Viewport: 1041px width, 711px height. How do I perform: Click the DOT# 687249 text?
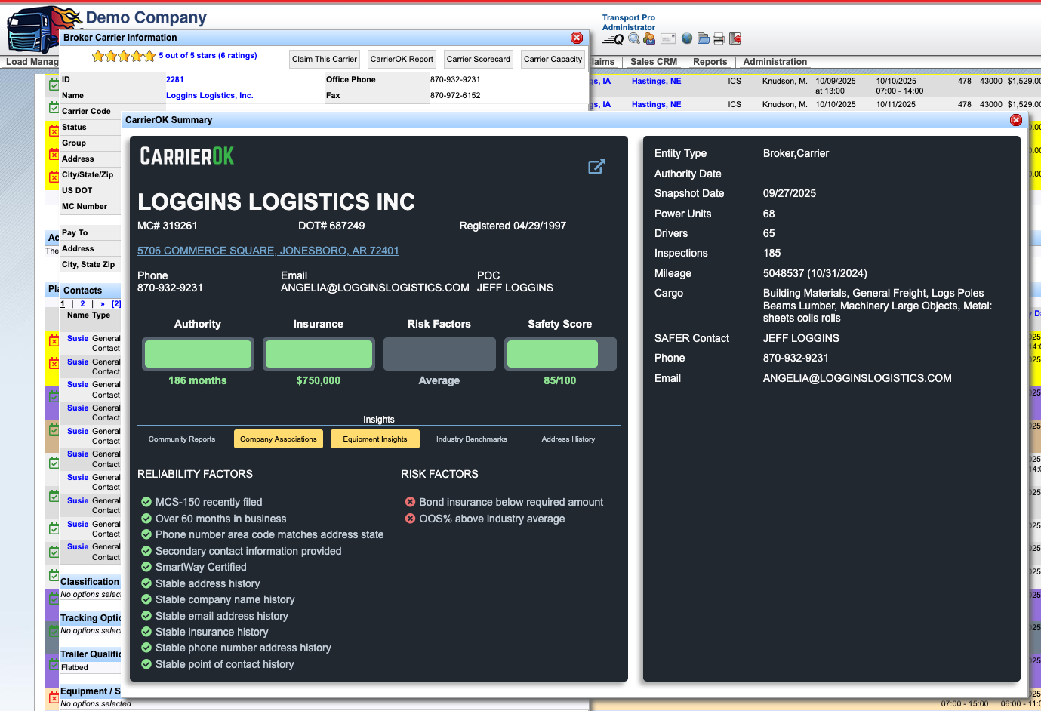[331, 226]
